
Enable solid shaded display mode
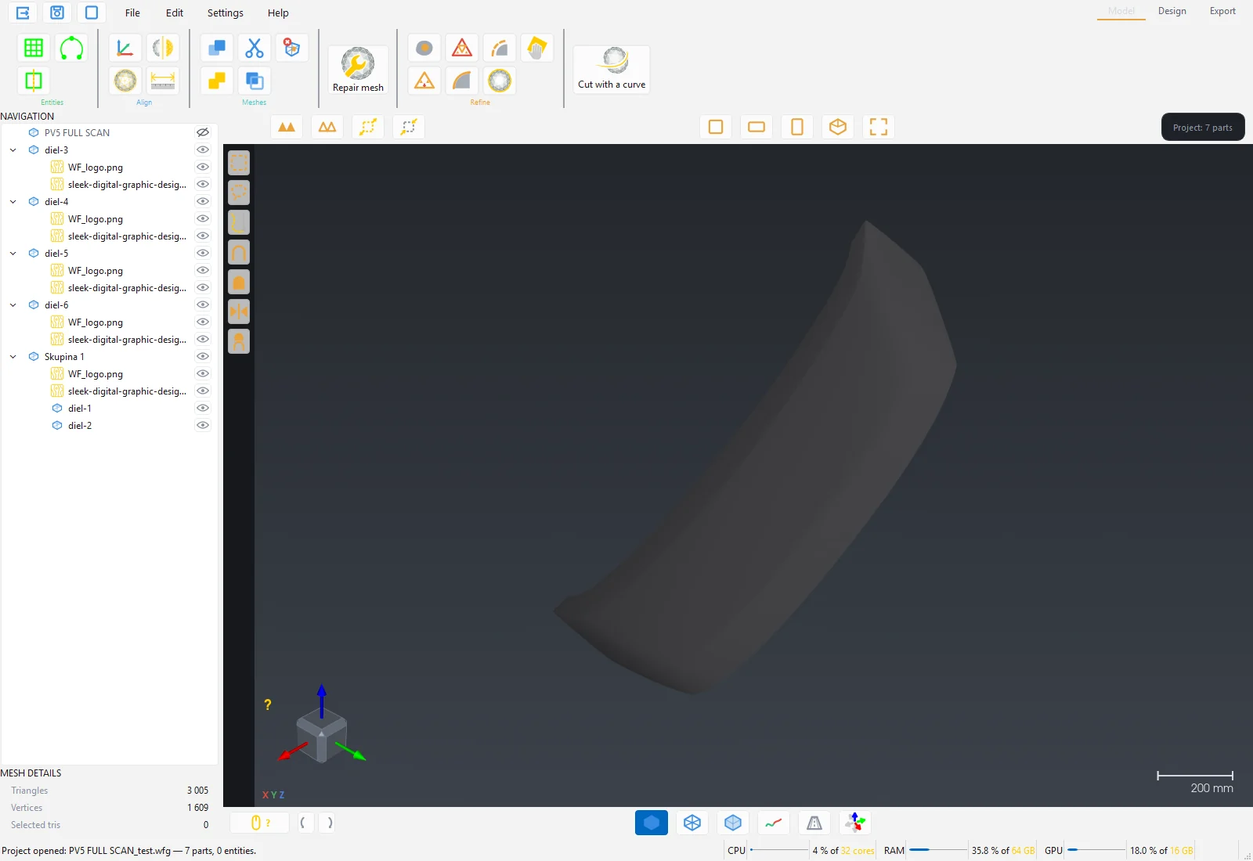[652, 823]
